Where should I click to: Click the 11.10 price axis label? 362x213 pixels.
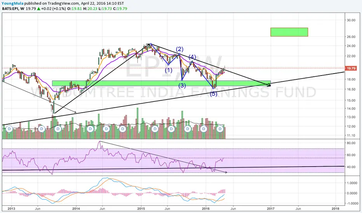tap(351, 136)
